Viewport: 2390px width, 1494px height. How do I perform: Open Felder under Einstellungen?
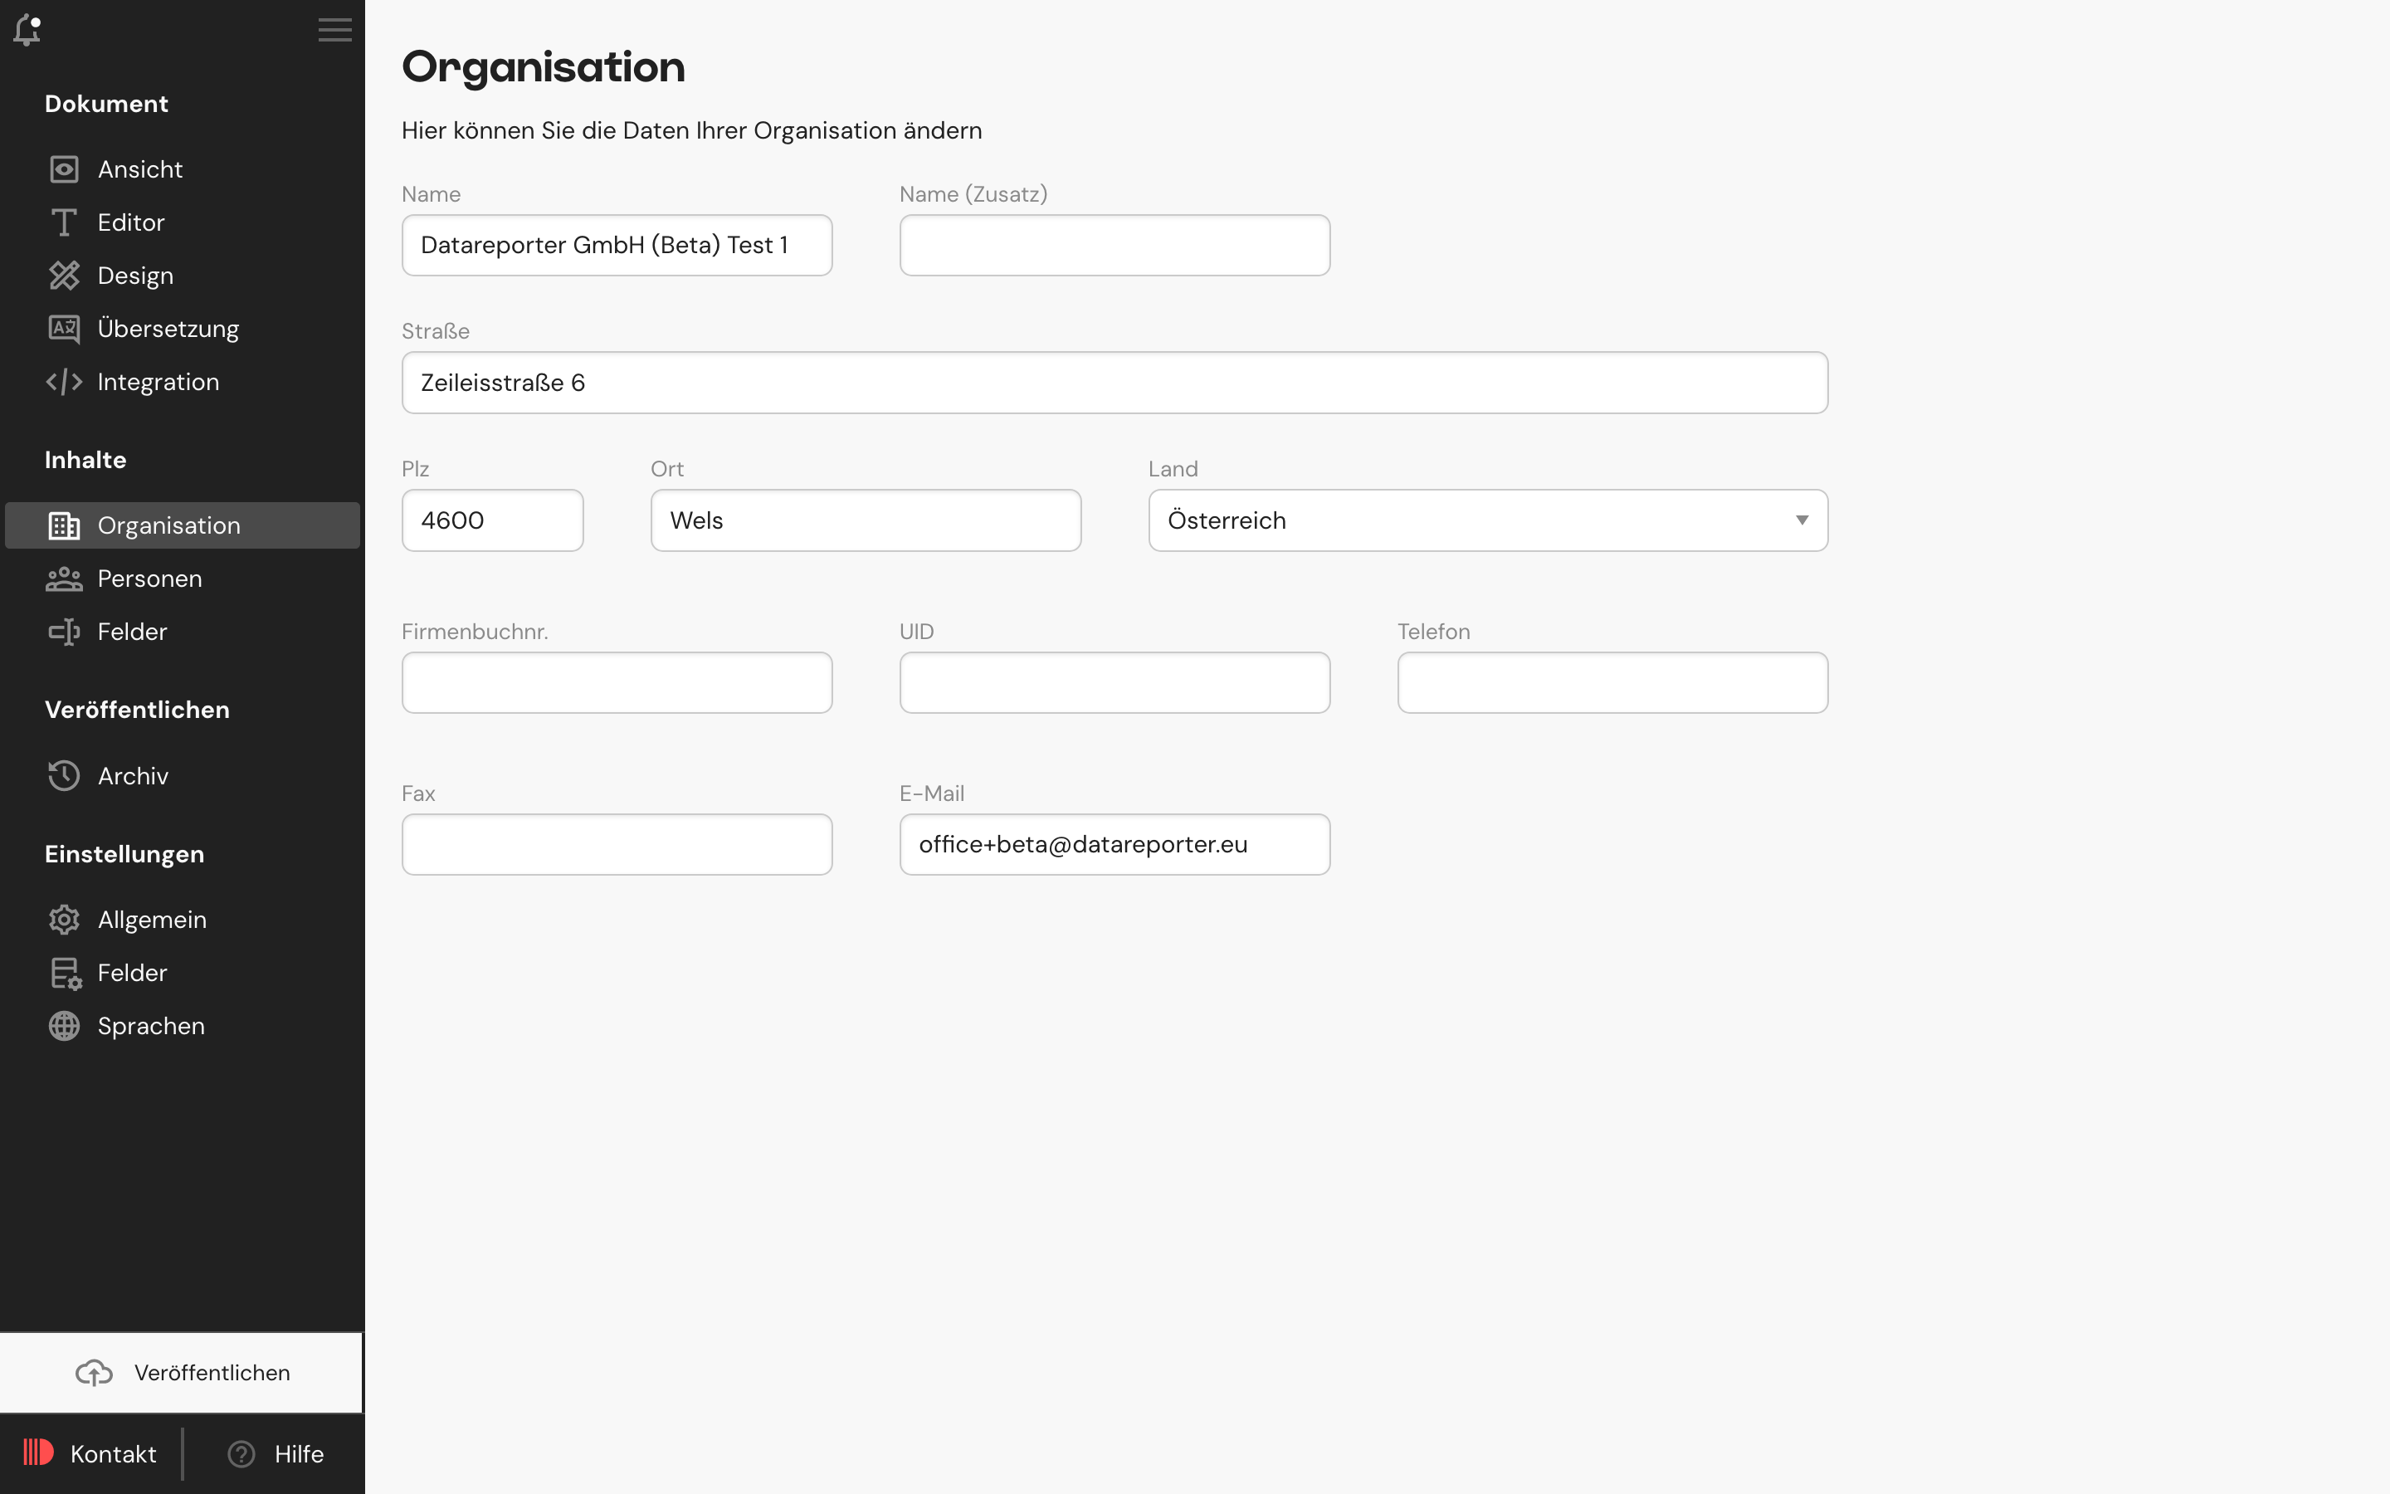132,972
